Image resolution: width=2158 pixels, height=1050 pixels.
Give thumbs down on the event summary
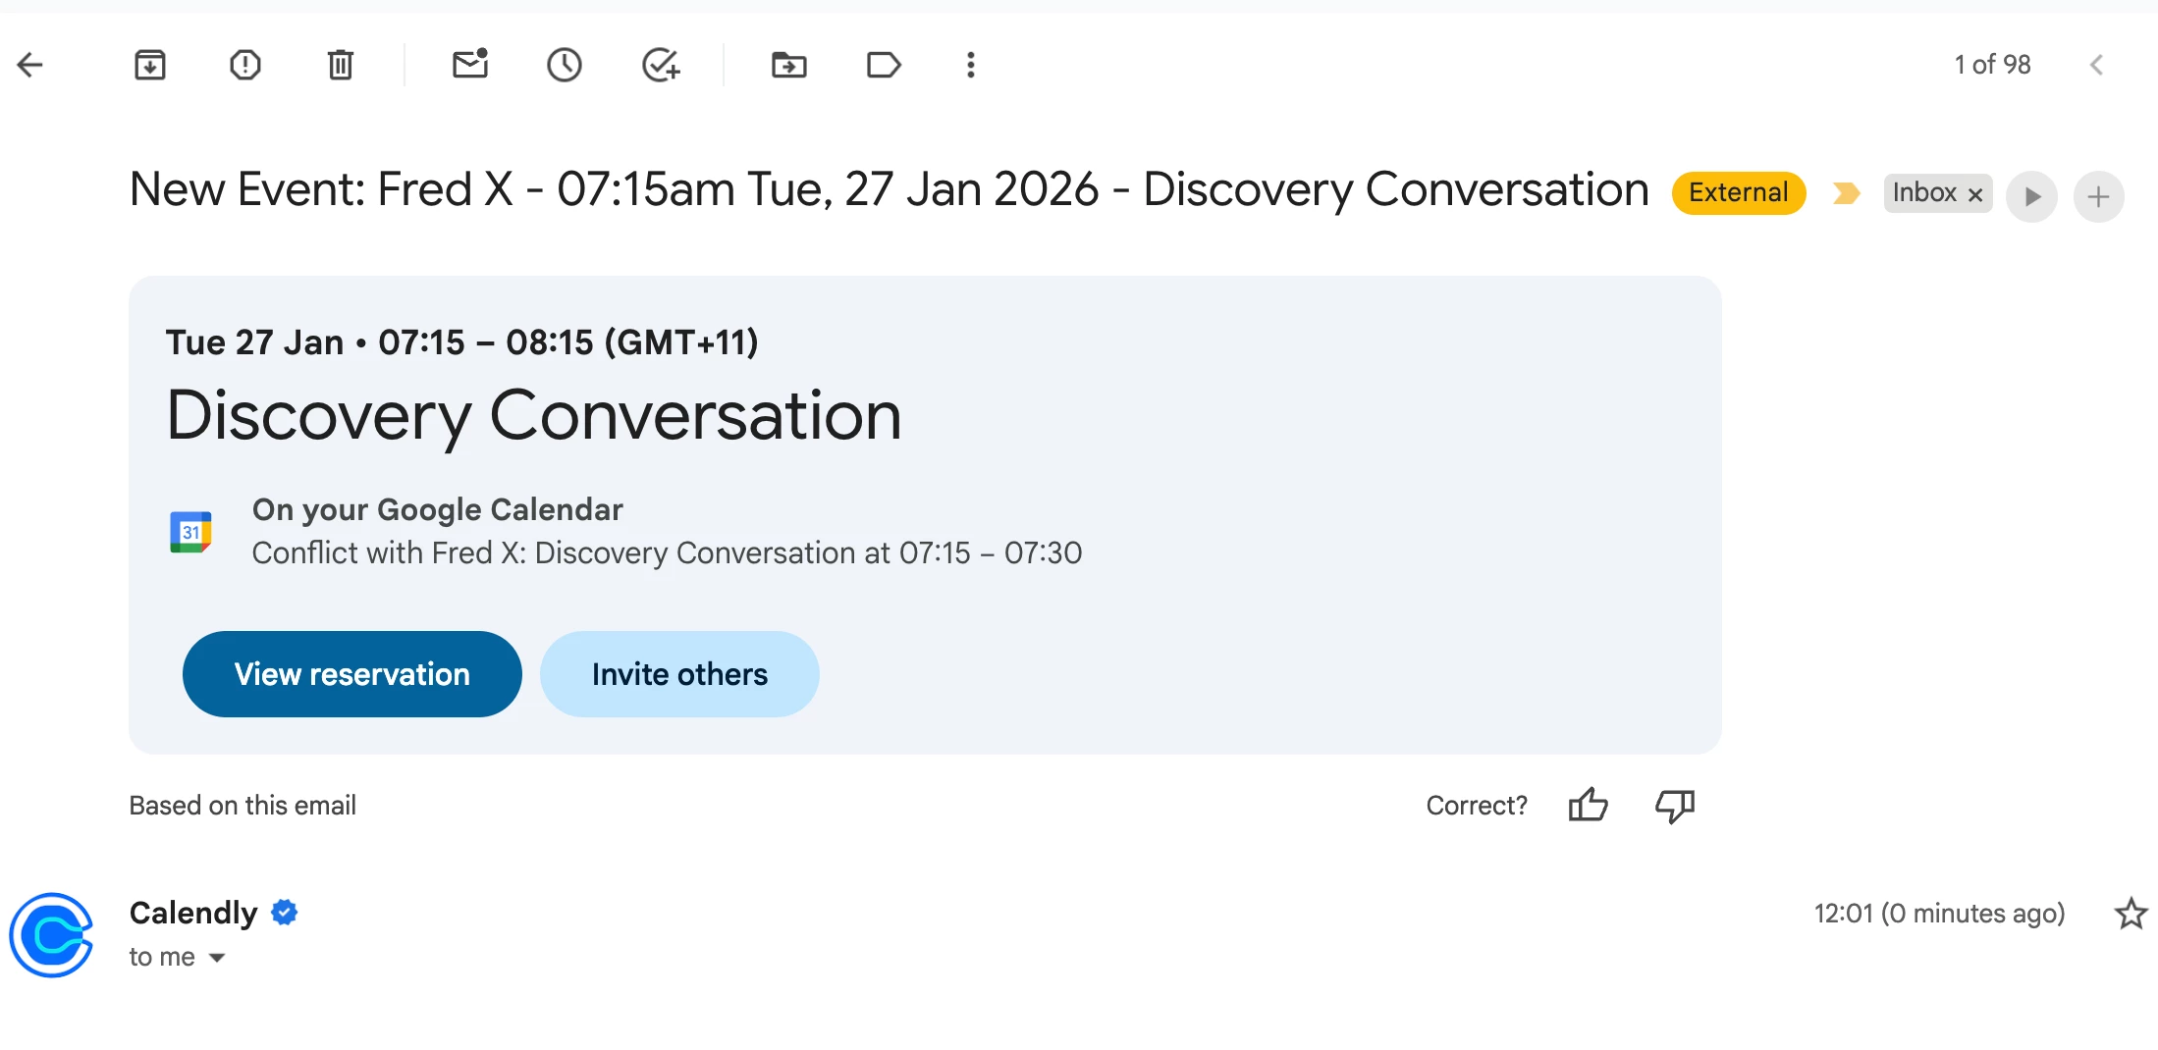click(1674, 806)
